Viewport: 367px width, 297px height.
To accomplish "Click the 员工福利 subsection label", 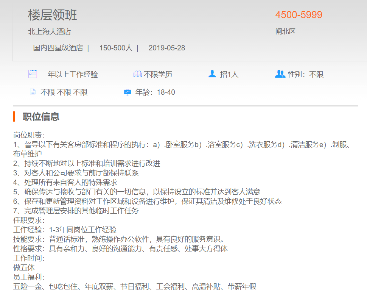I will point(29,277).
